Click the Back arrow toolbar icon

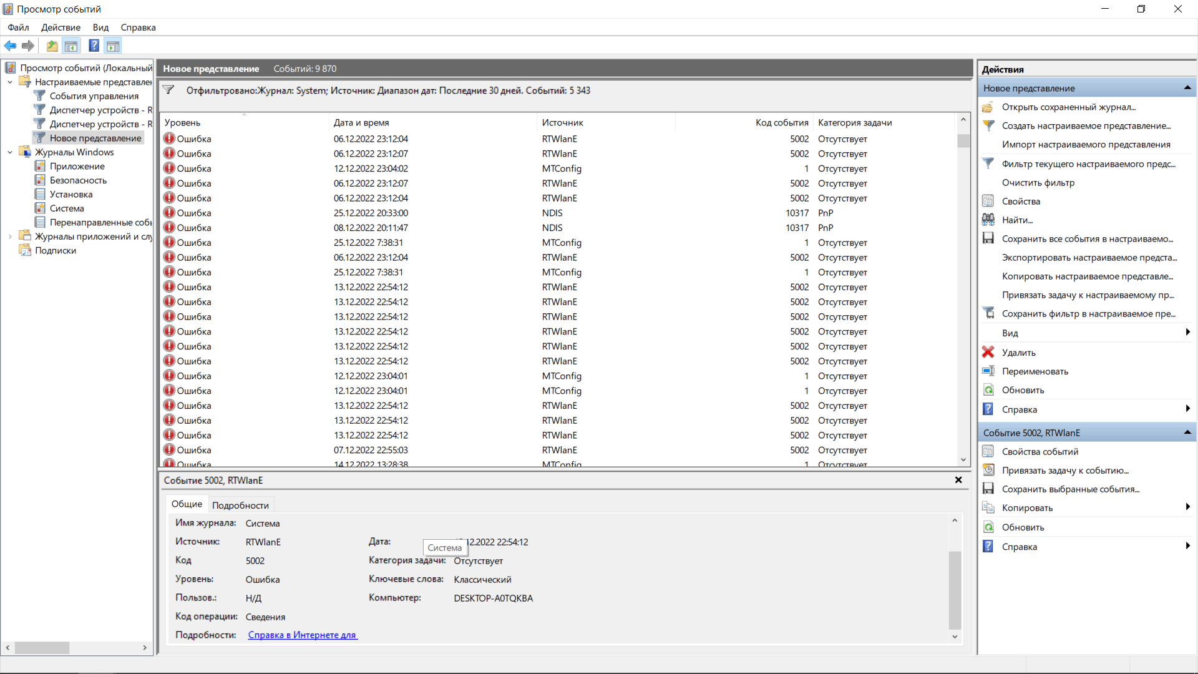coord(10,46)
